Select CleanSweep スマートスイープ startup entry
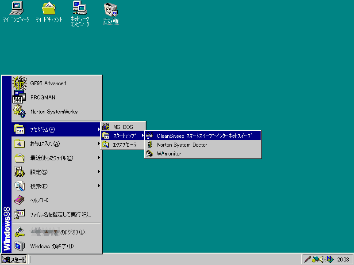The image size is (354, 265). point(203,136)
